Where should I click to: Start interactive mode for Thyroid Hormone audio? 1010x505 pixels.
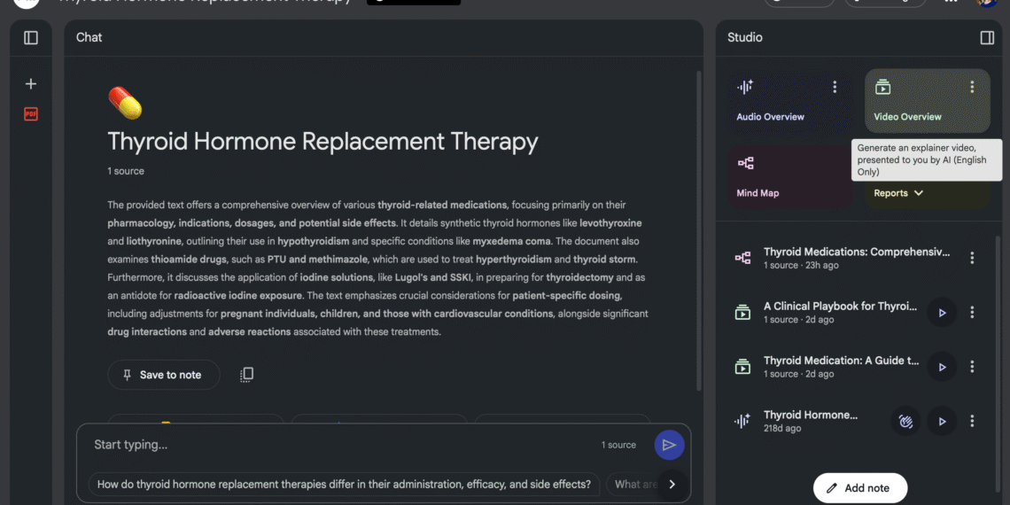coord(905,422)
